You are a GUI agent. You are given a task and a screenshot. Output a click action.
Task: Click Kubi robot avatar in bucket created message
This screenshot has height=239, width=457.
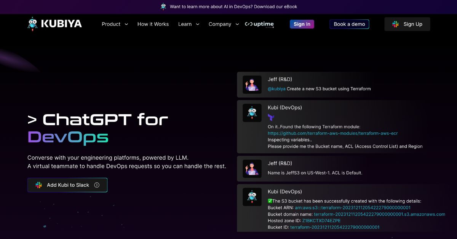[252, 197]
